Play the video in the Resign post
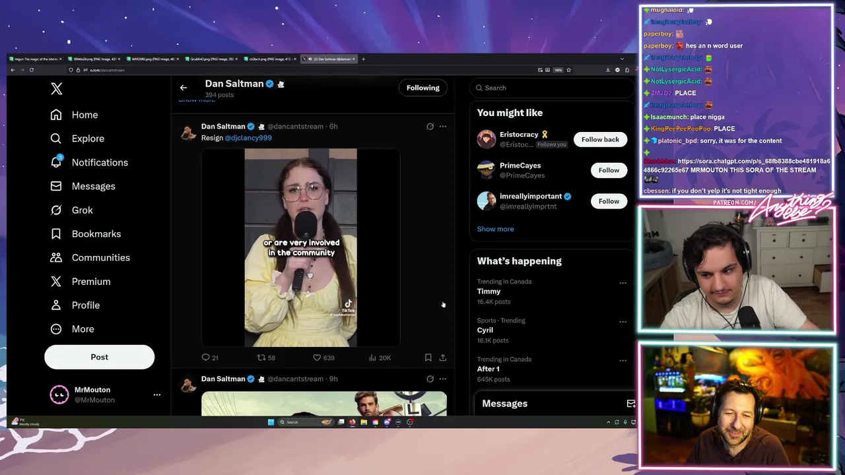Viewport: 845px width, 475px height. point(300,247)
